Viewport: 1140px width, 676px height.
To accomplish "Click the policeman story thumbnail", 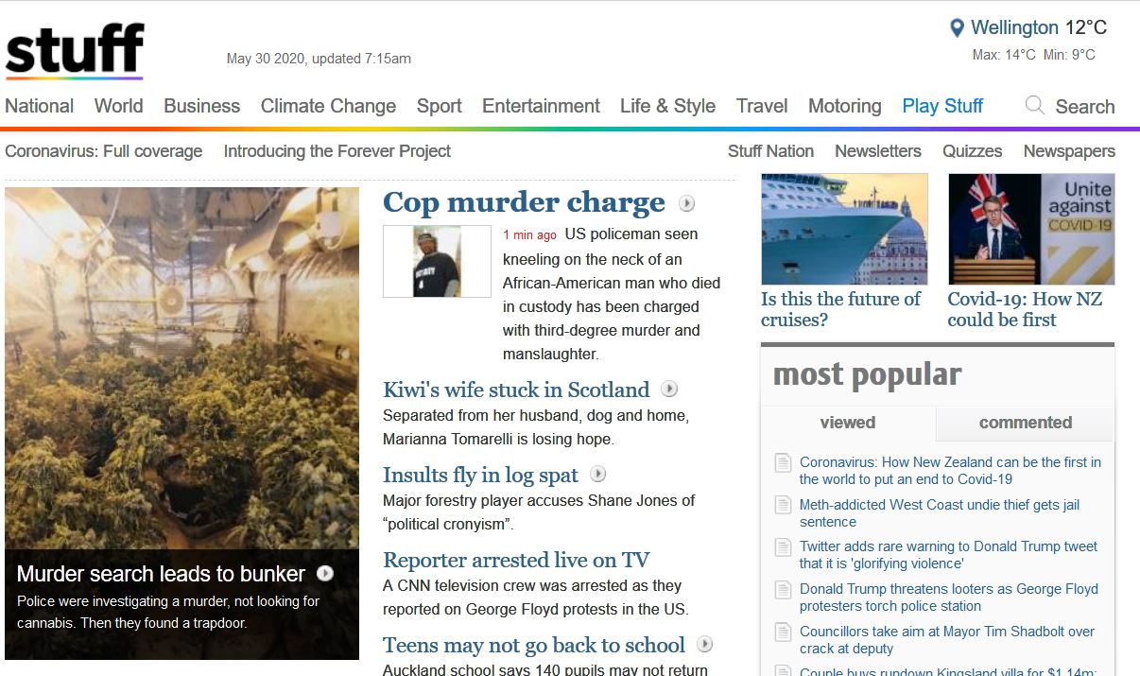I will pos(437,261).
